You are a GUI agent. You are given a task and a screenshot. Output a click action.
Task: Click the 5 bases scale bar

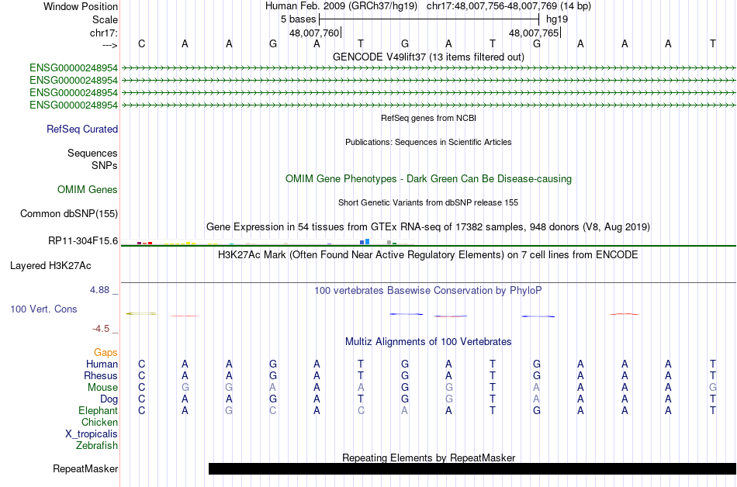tap(429, 19)
